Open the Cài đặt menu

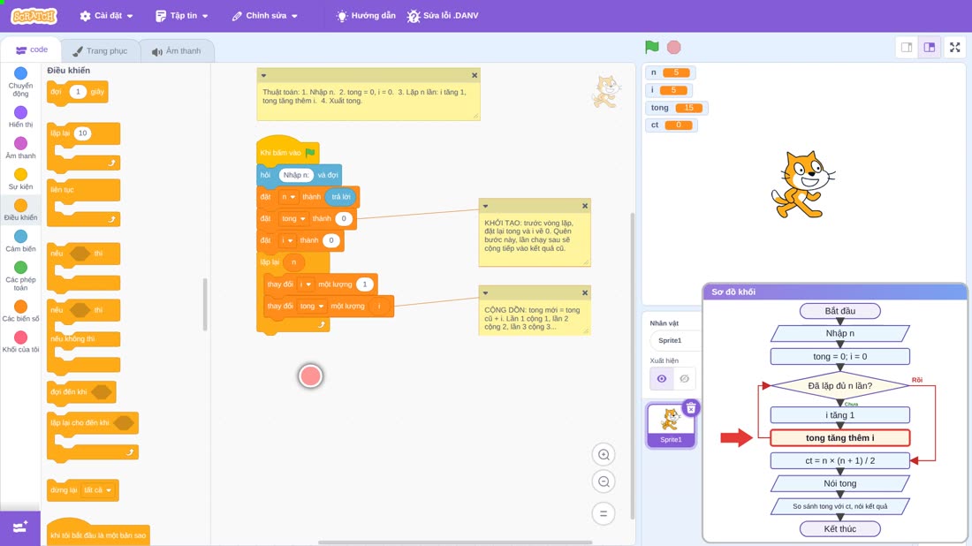tap(107, 16)
